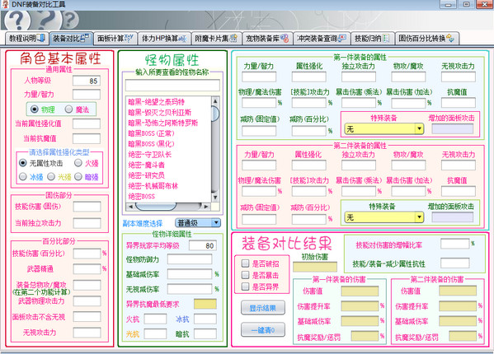Open the 面板计算 tab
Viewport: 494px width, 354px height.
(x=115, y=39)
